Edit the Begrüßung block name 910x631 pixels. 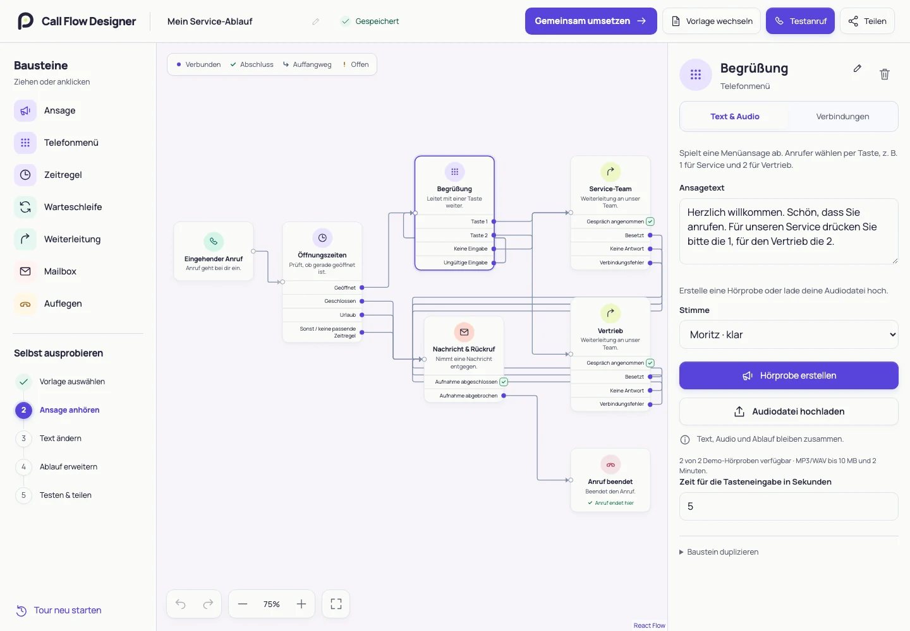point(857,68)
